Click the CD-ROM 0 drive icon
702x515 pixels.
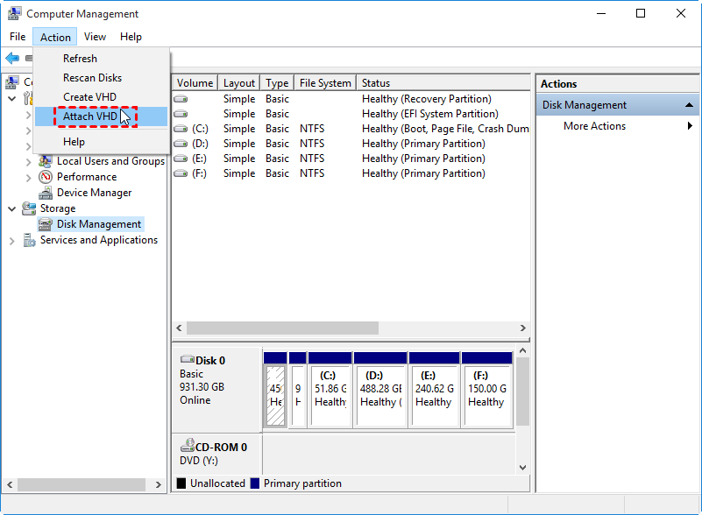tap(187, 446)
